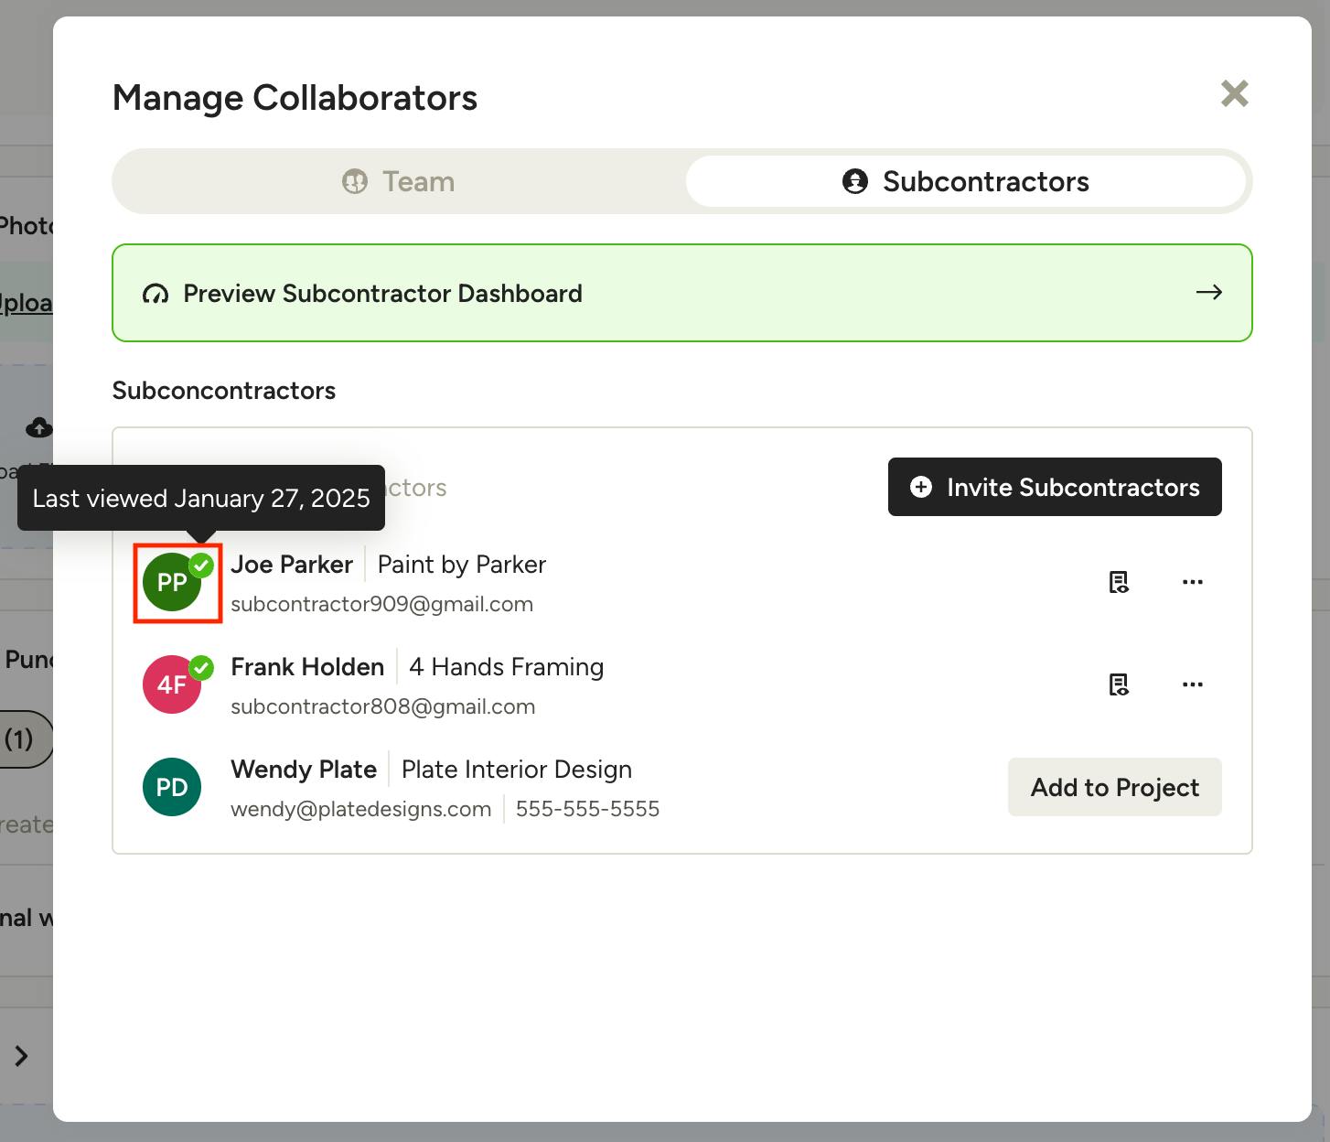The height and width of the screenshot is (1142, 1330).
Task: Select the Subcontractors tab
Action: (x=966, y=181)
